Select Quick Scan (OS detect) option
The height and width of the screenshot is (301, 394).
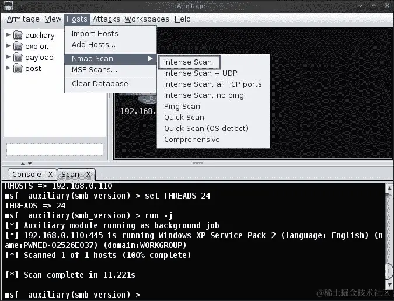click(213, 128)
